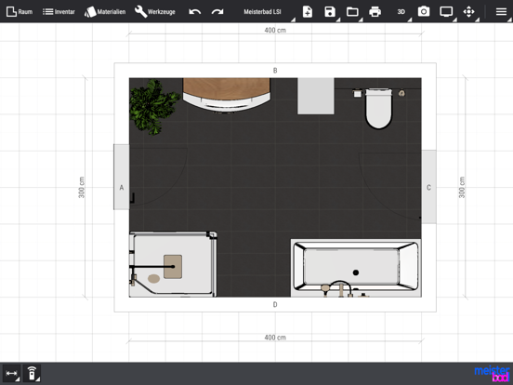Open the Inventar list menu

coord(59,12)
